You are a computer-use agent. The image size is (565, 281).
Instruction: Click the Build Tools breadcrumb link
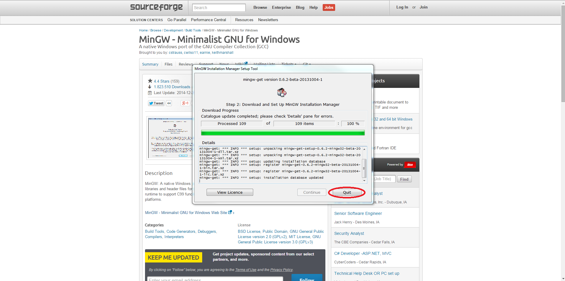[193, 30]
